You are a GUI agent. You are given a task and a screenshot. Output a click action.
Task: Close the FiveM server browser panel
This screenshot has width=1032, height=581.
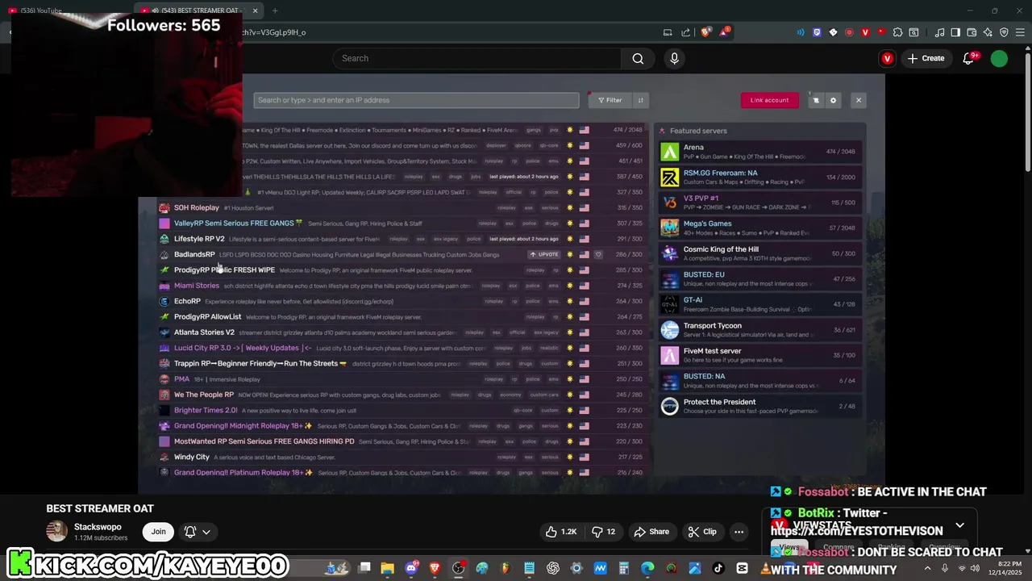(859, 100)
